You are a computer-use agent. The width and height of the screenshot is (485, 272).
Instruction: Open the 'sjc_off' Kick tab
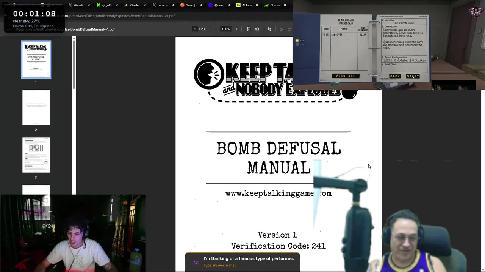point(106,5)
